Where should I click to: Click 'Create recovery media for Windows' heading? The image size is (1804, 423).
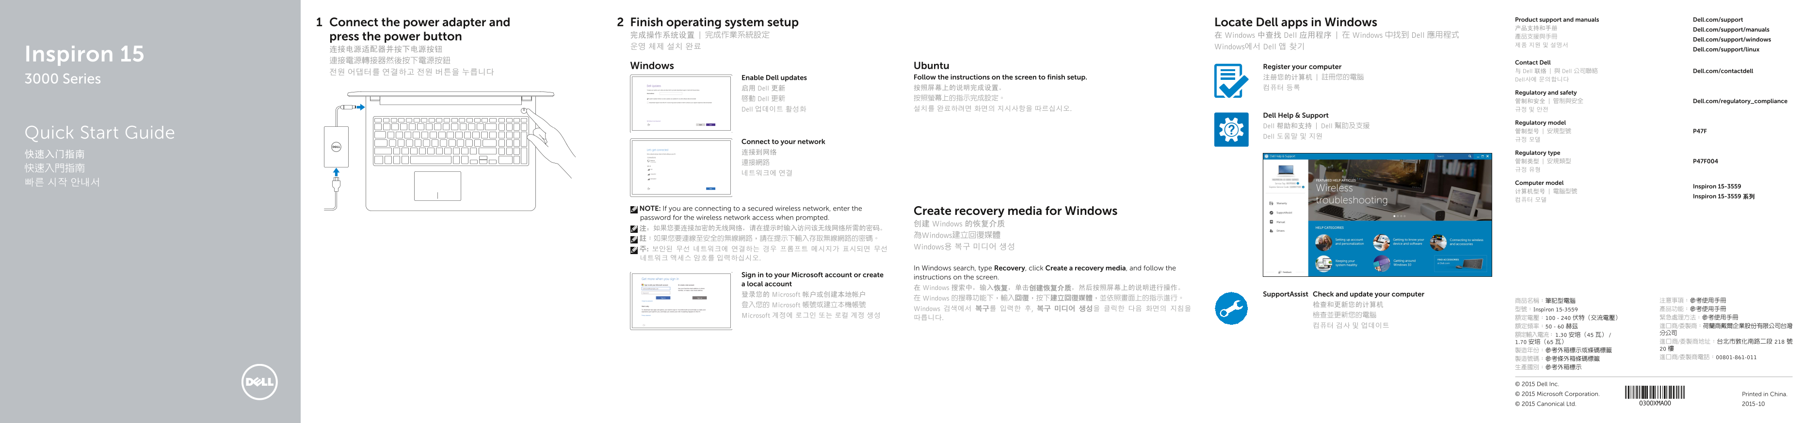click(1015, 211)
